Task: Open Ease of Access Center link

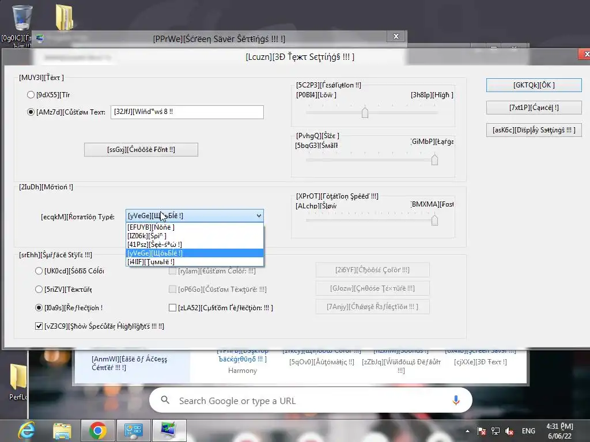Action: pos(130,363)
